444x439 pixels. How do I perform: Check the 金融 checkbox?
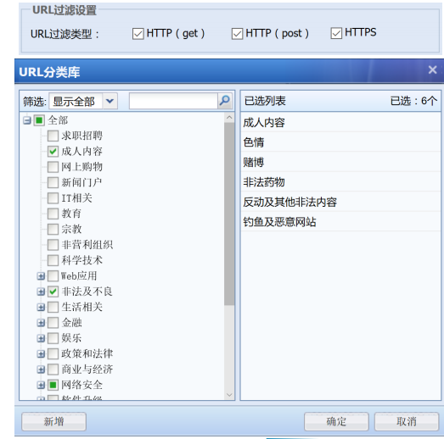tap(53, 323)
